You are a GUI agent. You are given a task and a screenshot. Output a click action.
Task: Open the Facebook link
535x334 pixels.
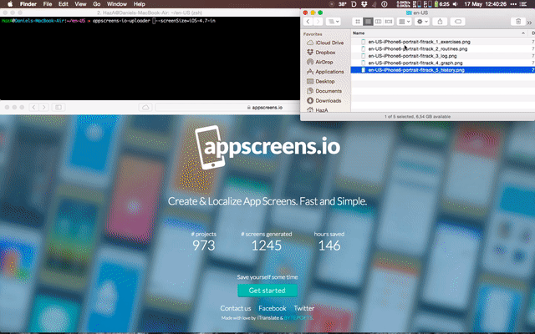pyautogui.click(x=273, y=308)
